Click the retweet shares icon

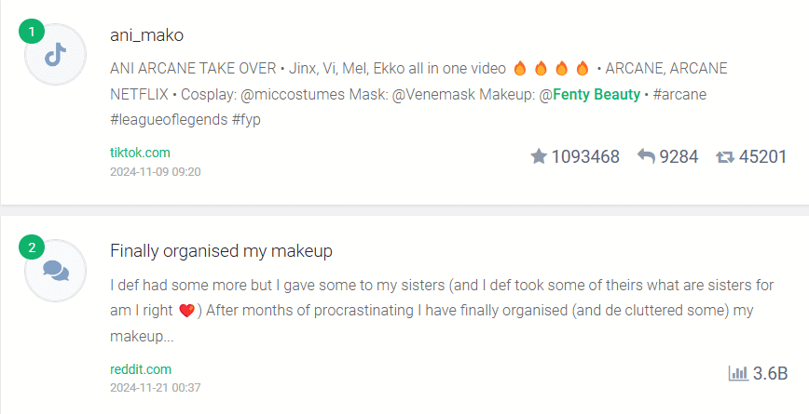[725, 156]
